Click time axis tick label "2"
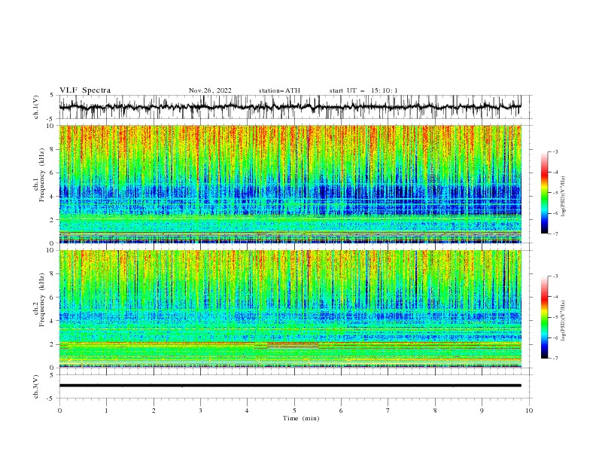596x461 pixels. (154, 411)
